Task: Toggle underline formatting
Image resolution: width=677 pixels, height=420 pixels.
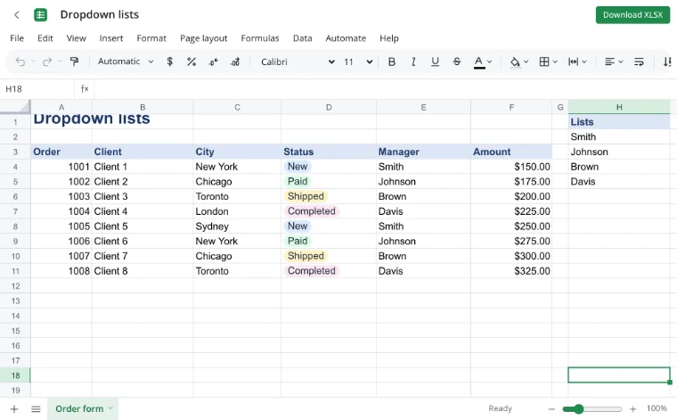Action: point(435,62)
